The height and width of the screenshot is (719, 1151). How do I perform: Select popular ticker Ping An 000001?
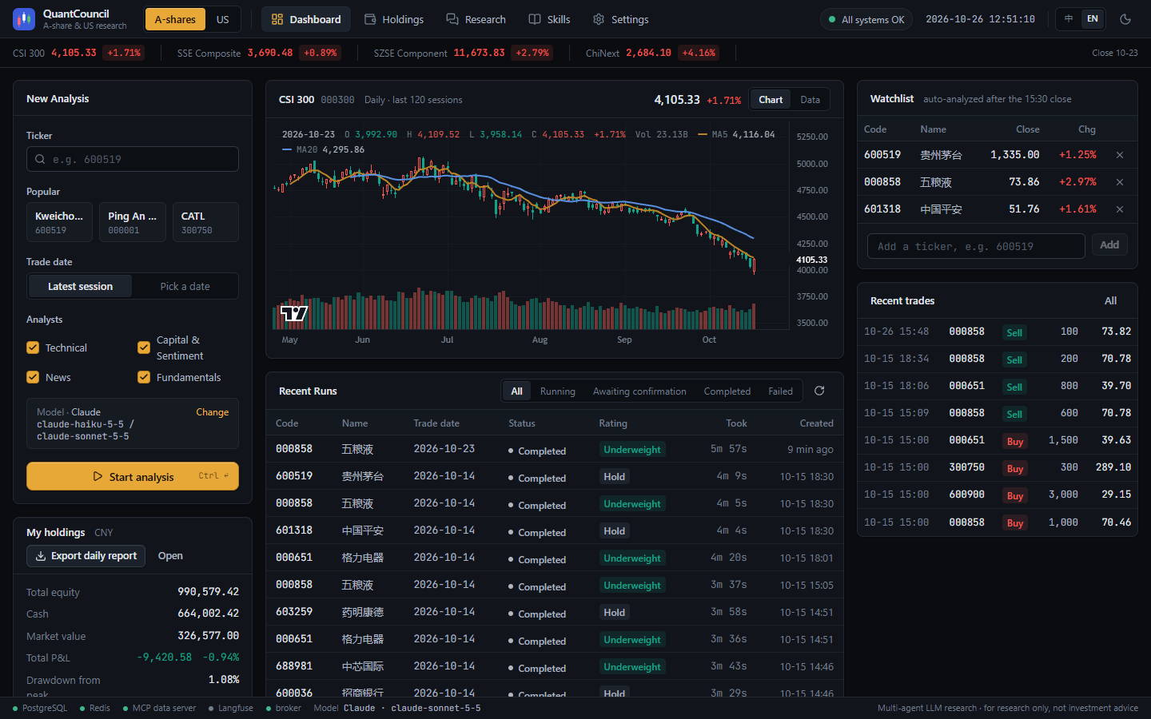(133, 222)
